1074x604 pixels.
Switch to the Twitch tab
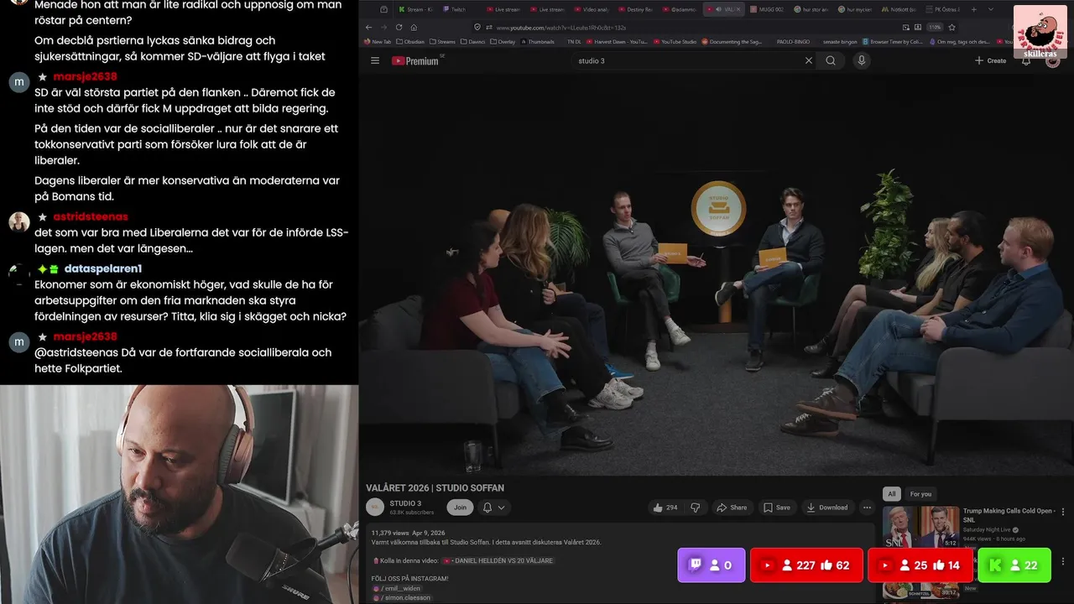[460, 9]
